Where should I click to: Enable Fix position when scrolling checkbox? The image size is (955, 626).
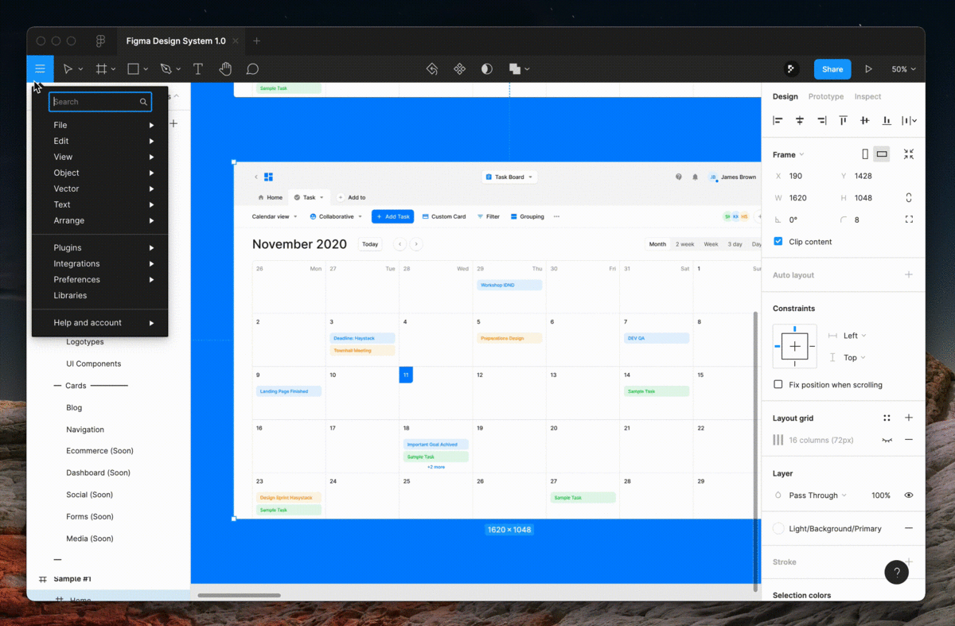coord(778,385)
